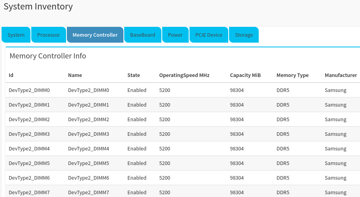360x197 pixels.
Task: Click 98304 capacity in DIMM5 row
Action: (x=237, y=163)
